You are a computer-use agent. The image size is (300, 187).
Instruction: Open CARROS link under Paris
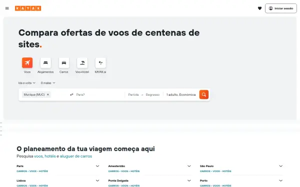click(22, 172)
